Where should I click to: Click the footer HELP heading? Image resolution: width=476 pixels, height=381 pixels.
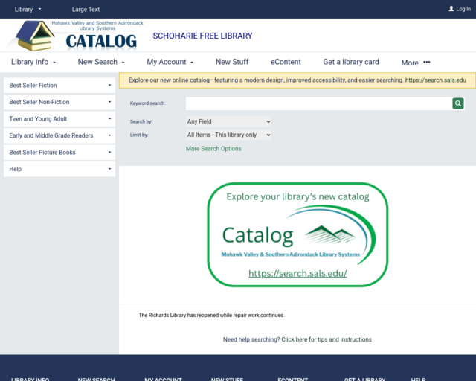tap(418, 379)
